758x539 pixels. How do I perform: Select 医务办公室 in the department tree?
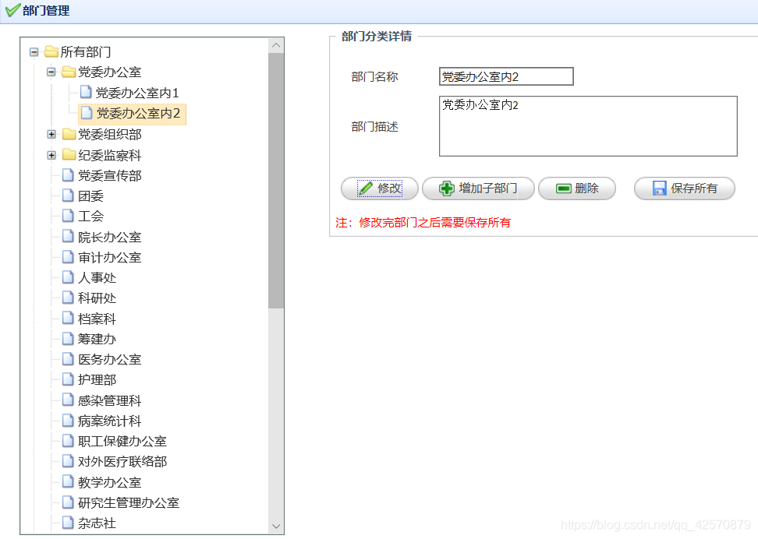coord(110,359)
